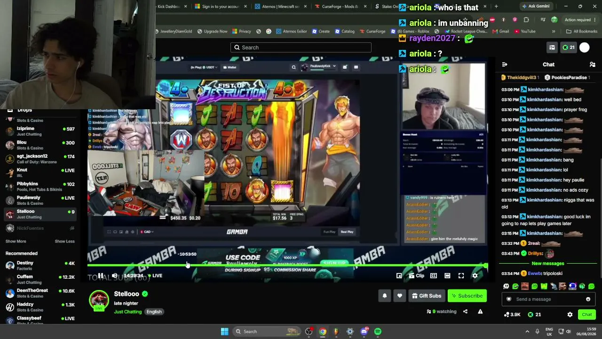
Task: Show hidden system tray icons
Action: tap(527, 331)
